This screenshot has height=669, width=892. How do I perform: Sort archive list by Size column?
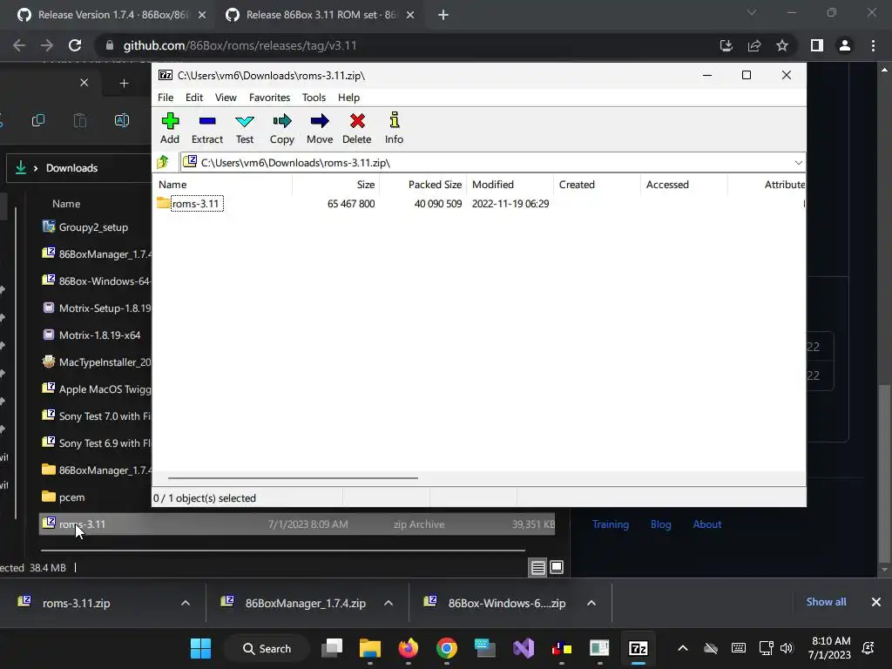(335, 185)
